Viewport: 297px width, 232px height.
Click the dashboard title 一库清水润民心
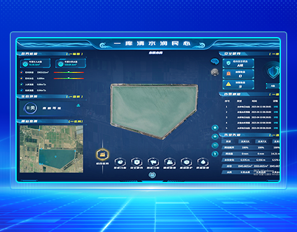click(x=152, y=43)
